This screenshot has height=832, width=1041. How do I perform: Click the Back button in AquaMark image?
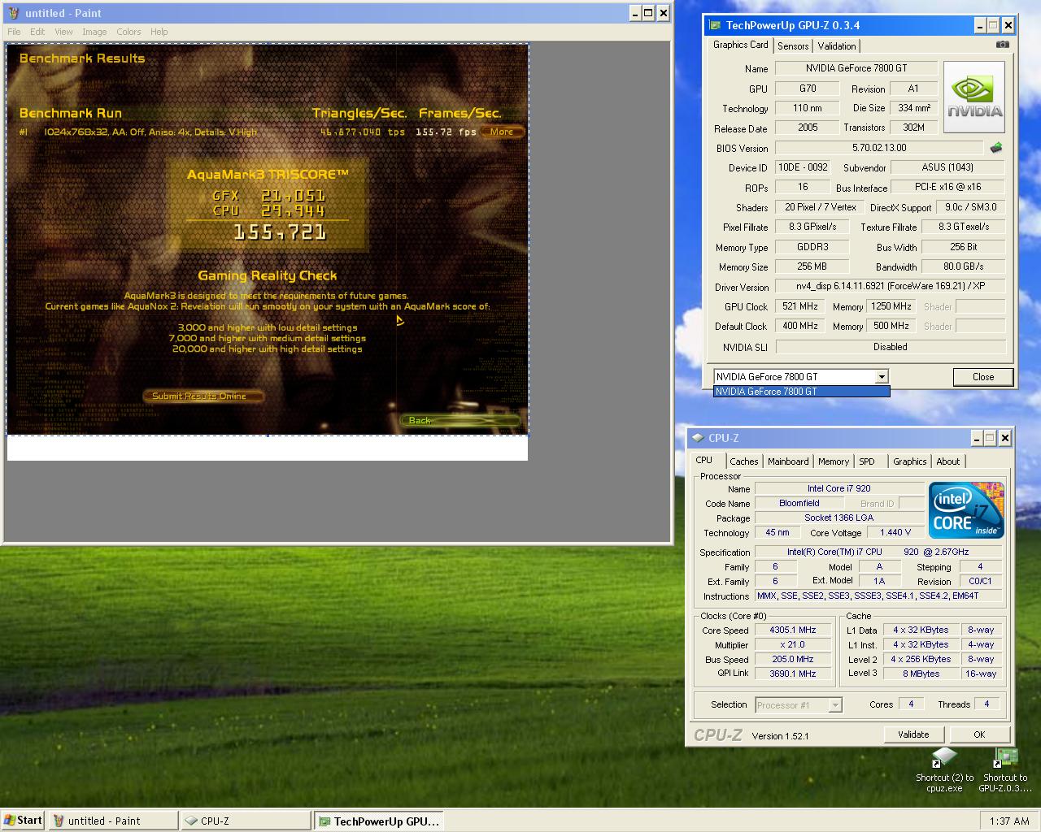(460, 420)
